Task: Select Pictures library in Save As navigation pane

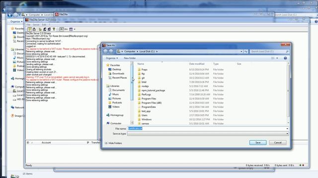Action: [x=117, y=98]
